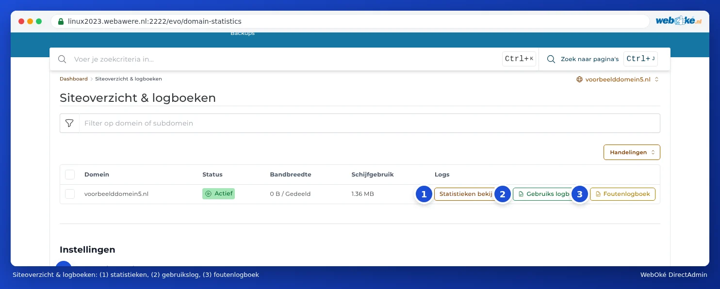Click the funnel filter icon
Image resolution: width=720 pixels, height=289 pixels.
[x=69, y=123]
